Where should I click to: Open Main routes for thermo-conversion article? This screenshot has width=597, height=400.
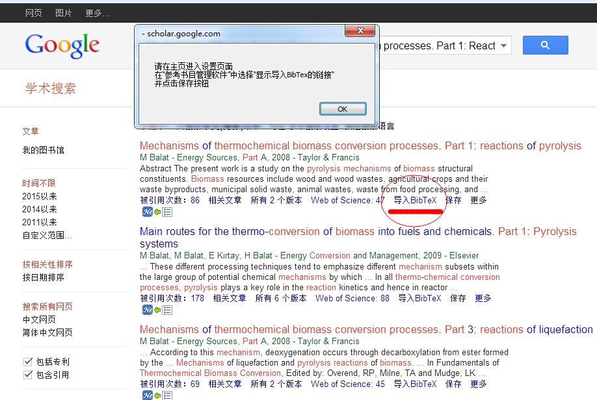click(358, 237)
